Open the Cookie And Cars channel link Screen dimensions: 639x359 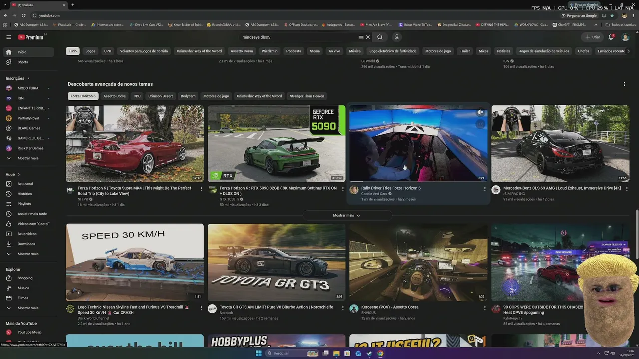point(374,194)
